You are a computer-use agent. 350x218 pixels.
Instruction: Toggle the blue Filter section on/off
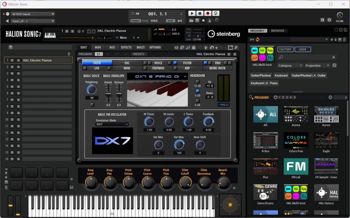tap(175, 63)
